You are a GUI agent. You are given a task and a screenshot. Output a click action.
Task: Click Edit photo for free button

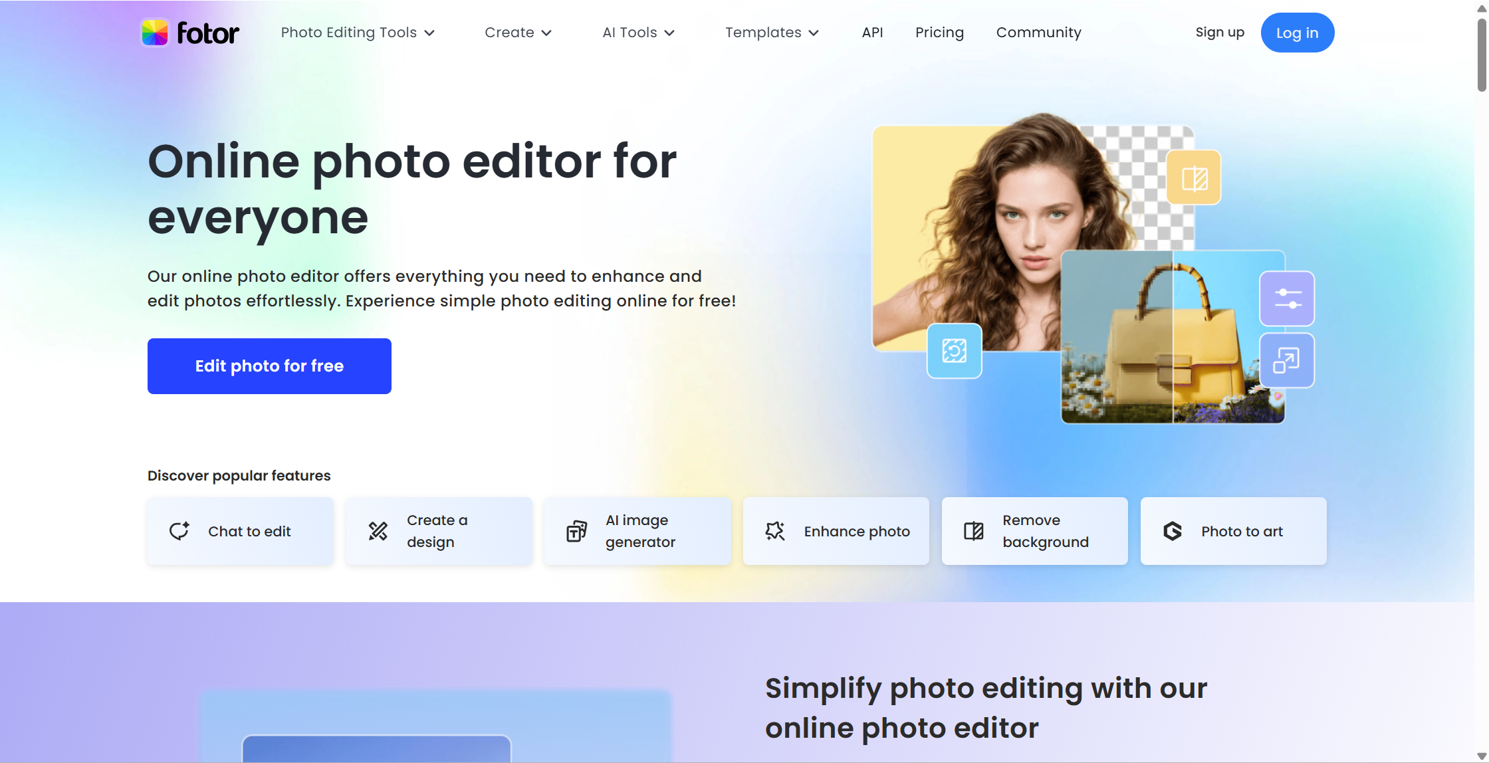pyautogui.click(x=269, y=366)
